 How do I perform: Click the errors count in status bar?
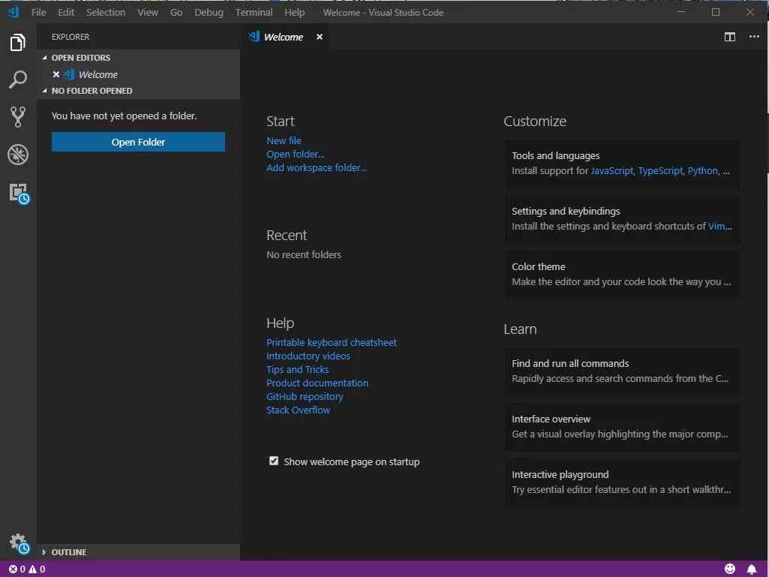click(x=17, y=569)
